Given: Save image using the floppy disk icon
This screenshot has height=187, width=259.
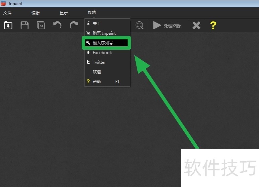Looking at the screenshot, I should tap(24, 25).
